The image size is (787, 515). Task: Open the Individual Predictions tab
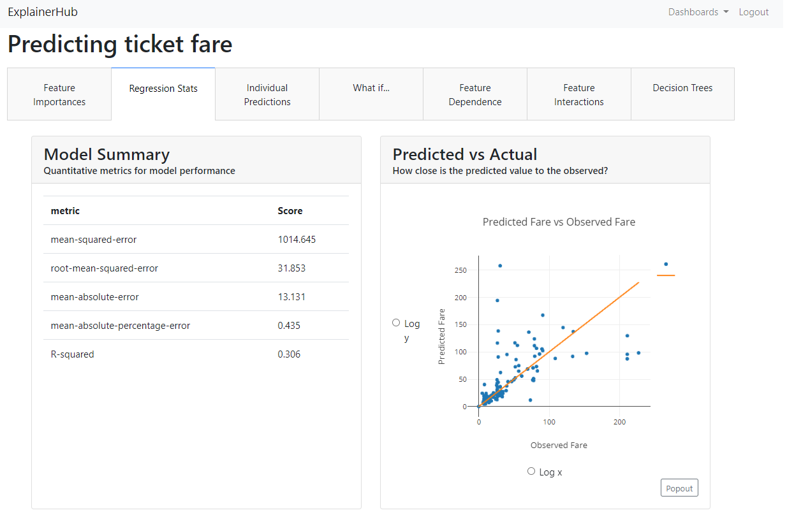(267, 94)
